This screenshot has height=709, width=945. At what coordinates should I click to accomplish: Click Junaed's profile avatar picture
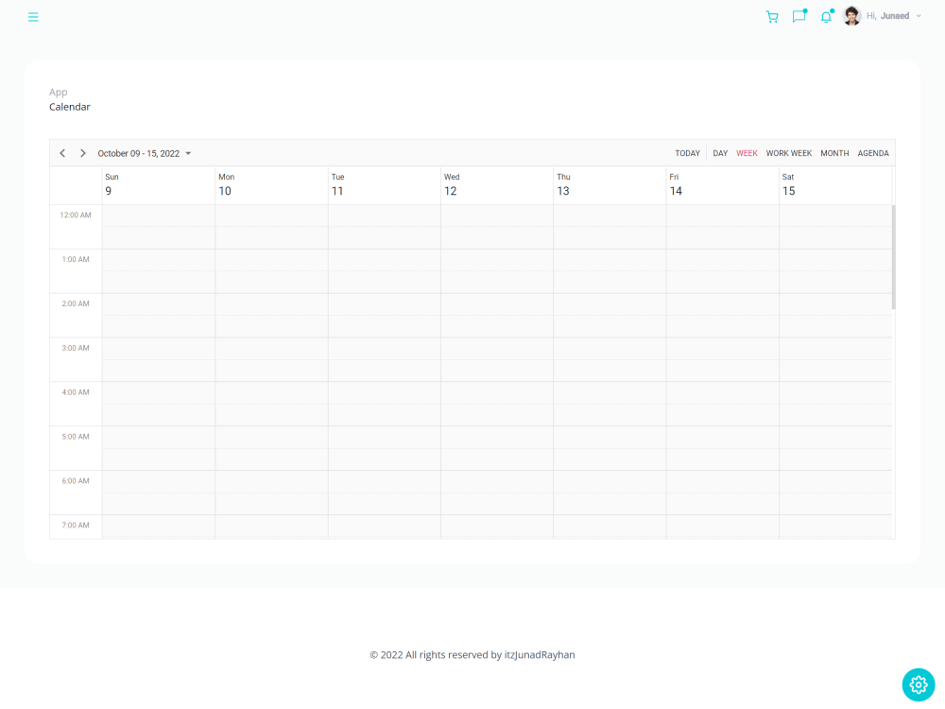click(x=851, y=15)
